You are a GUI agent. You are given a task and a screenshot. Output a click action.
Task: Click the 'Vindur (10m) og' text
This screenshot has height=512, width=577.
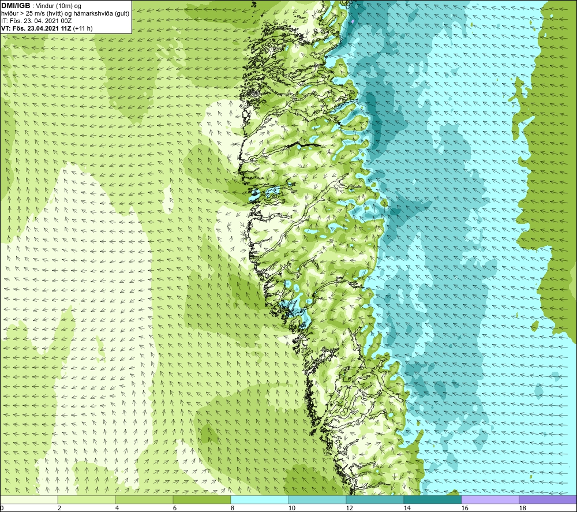(x=58, y=6)
